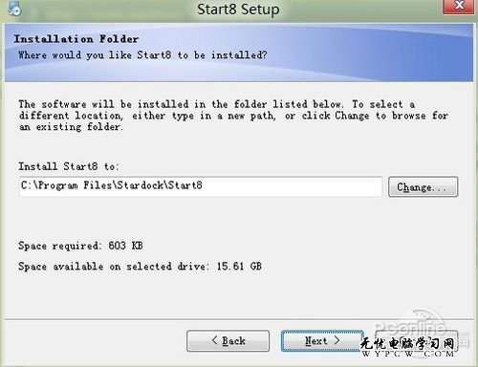Close the Start8 Setup window
478x367 pixels.
click(x=458, y=7)
